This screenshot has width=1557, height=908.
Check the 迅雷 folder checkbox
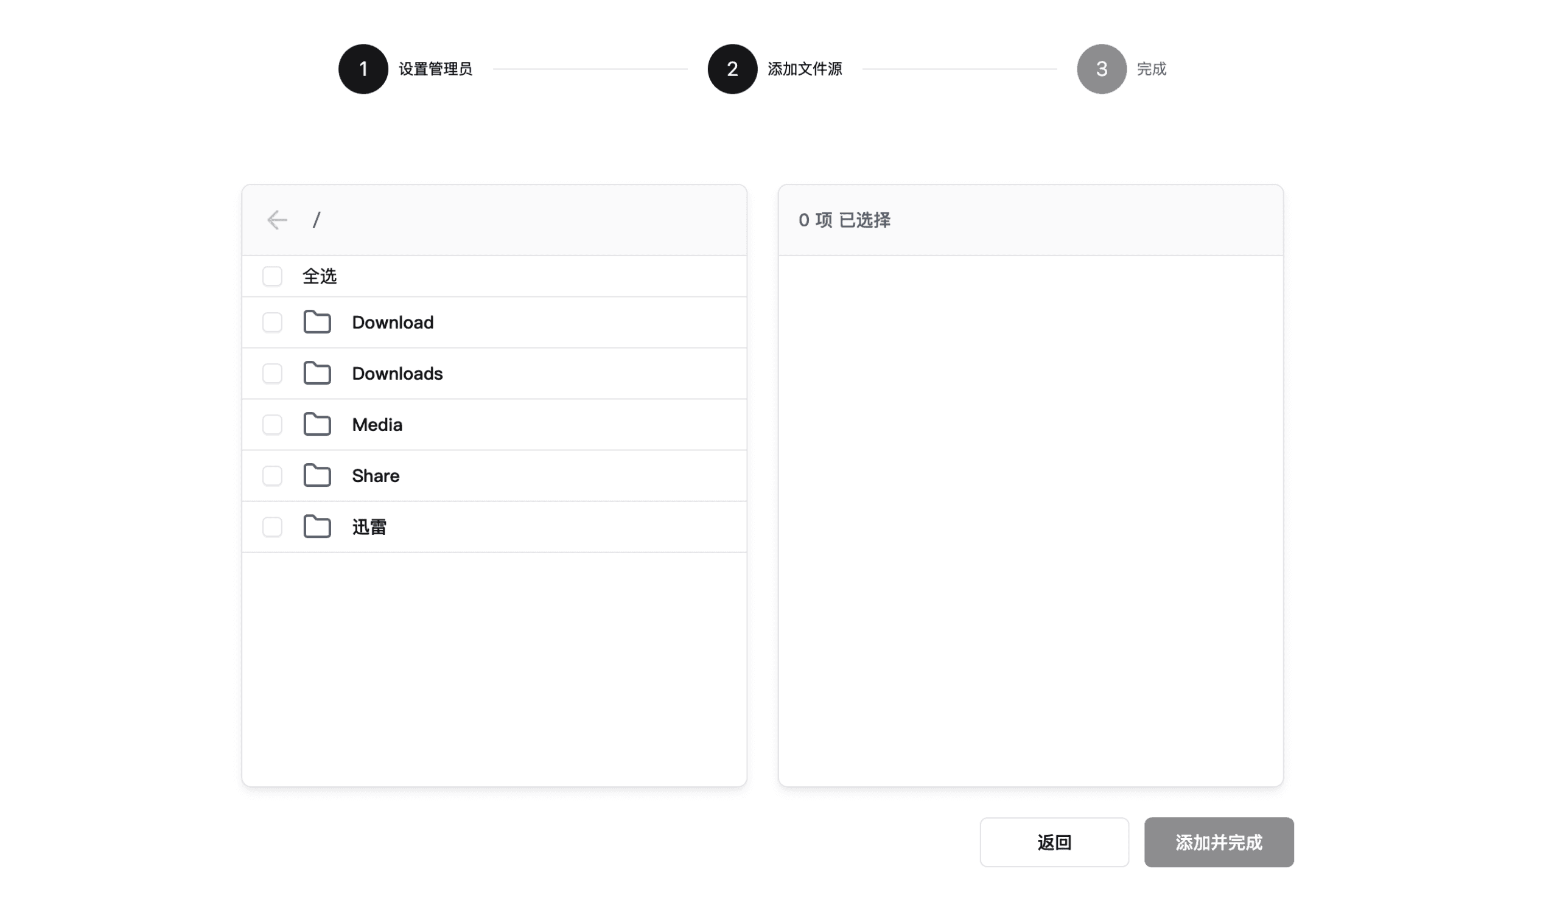[x=273, y=528]
